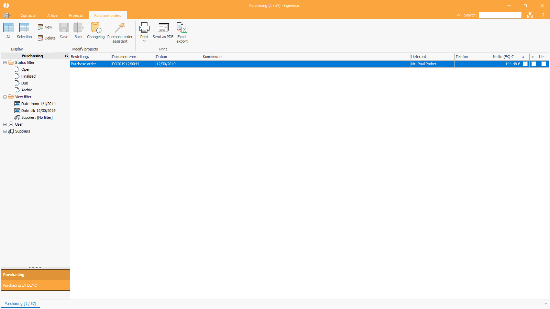This screenshot has height=309, width=550.
Task: Click the Excel export icon
Action: pyautogui.click(x=182, y=28)
